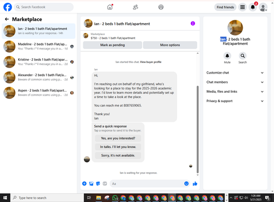Viewport: 274px width, 202px height.
Task: Open Kristine's conversation in the chat list
Action: (38, 62)
